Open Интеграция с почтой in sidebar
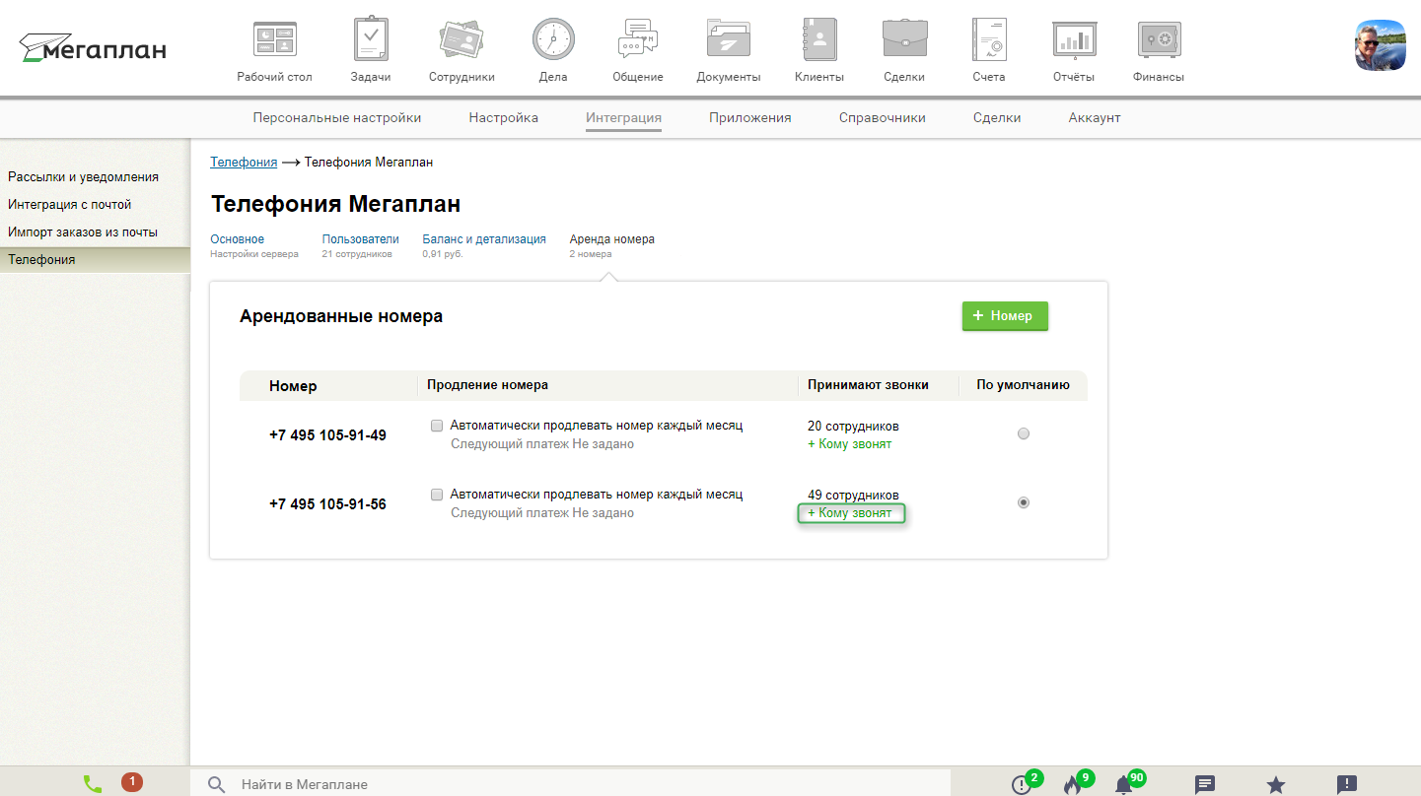Viewport: 1421px width, 796px height. (x=70, y=205)
